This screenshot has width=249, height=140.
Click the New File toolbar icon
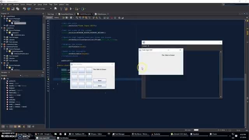pyautogui.click(x=4, y=9)
